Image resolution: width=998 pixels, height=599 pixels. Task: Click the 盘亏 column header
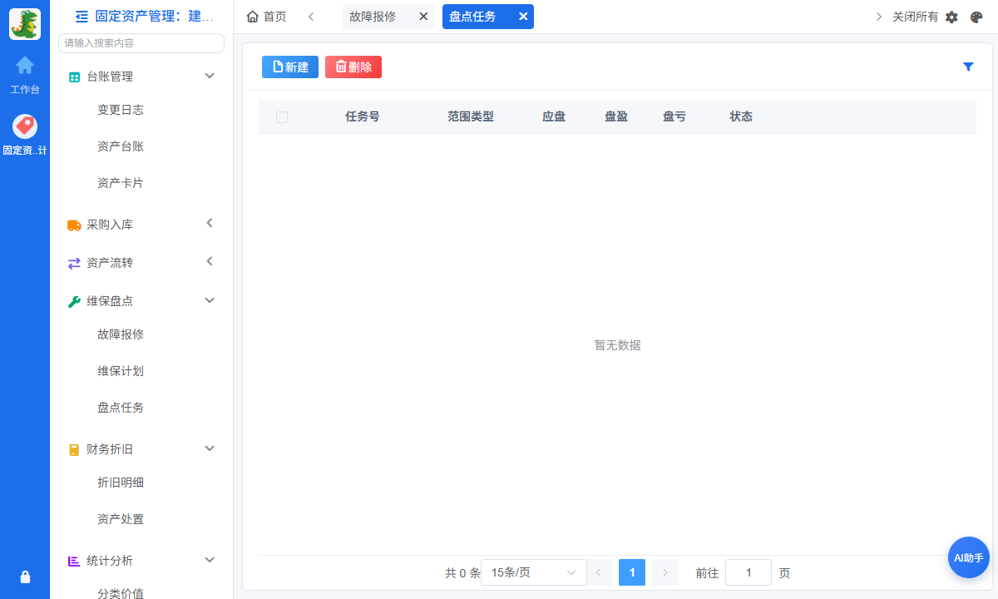tap(674, 116)
